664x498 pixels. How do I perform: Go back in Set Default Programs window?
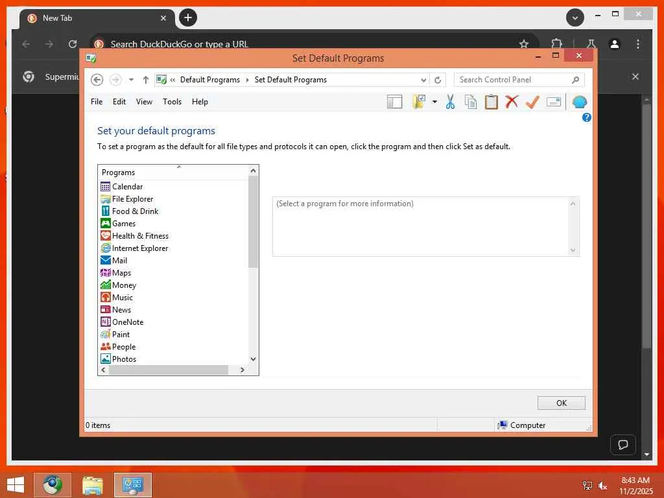pos(97,80)
